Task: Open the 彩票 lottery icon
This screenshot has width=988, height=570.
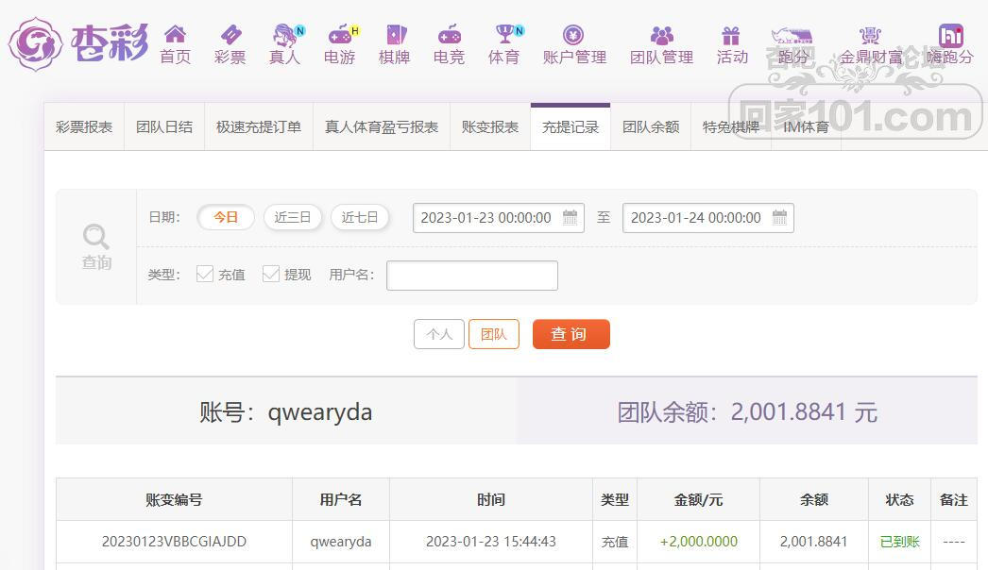Action: 230,33
